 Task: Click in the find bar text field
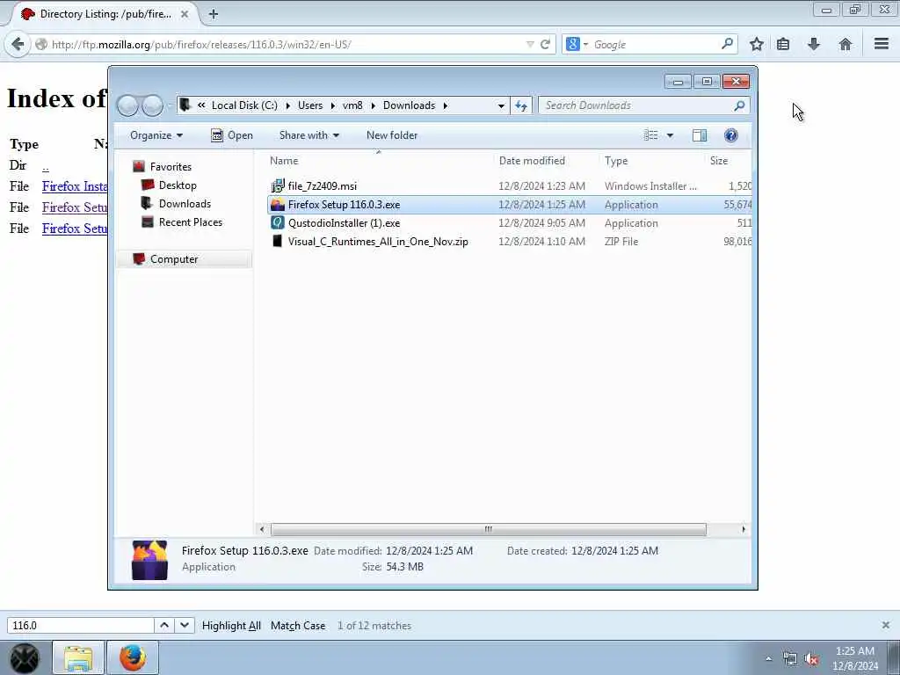80,625
